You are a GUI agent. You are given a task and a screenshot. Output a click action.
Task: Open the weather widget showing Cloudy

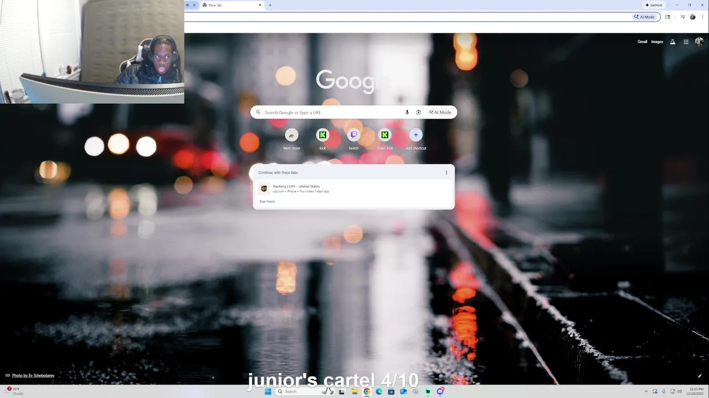pos(15,391)
